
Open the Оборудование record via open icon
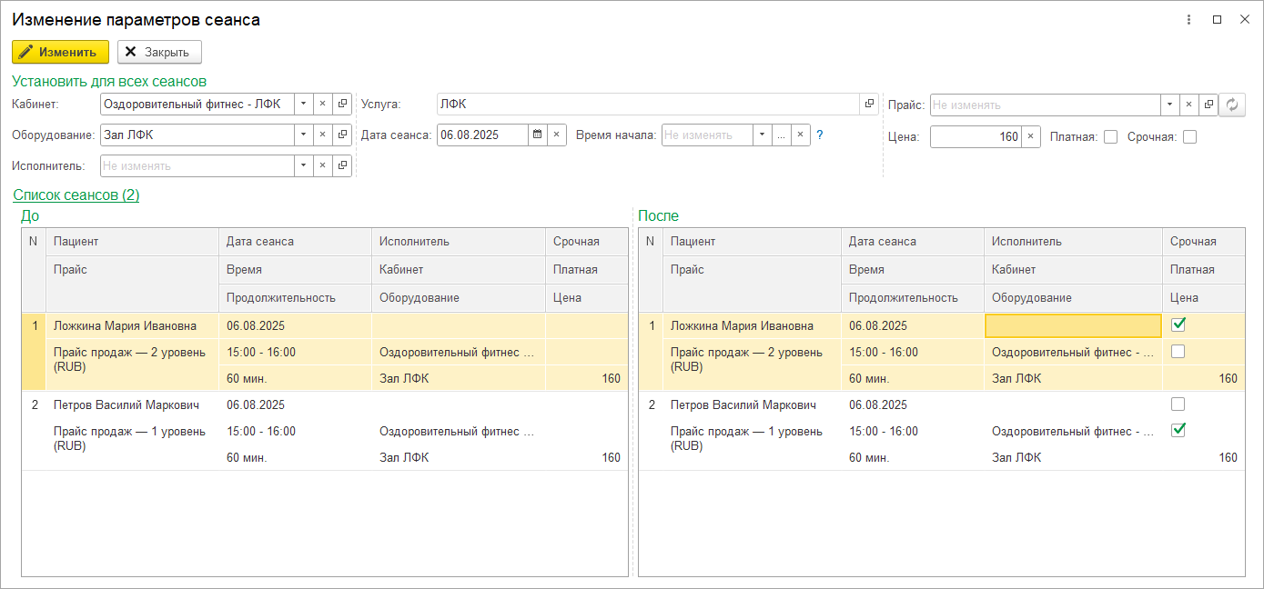point(342,135)
